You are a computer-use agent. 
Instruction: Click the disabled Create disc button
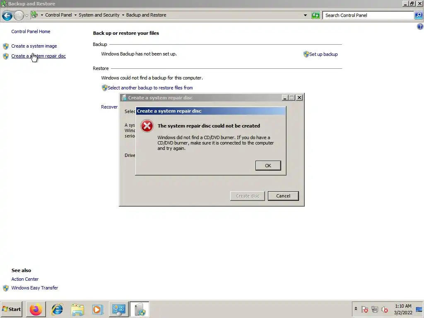click(248, 196)
